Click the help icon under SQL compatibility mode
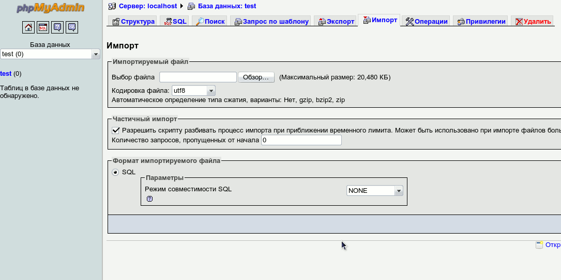 pyautogui.click(x=149, y=199)
